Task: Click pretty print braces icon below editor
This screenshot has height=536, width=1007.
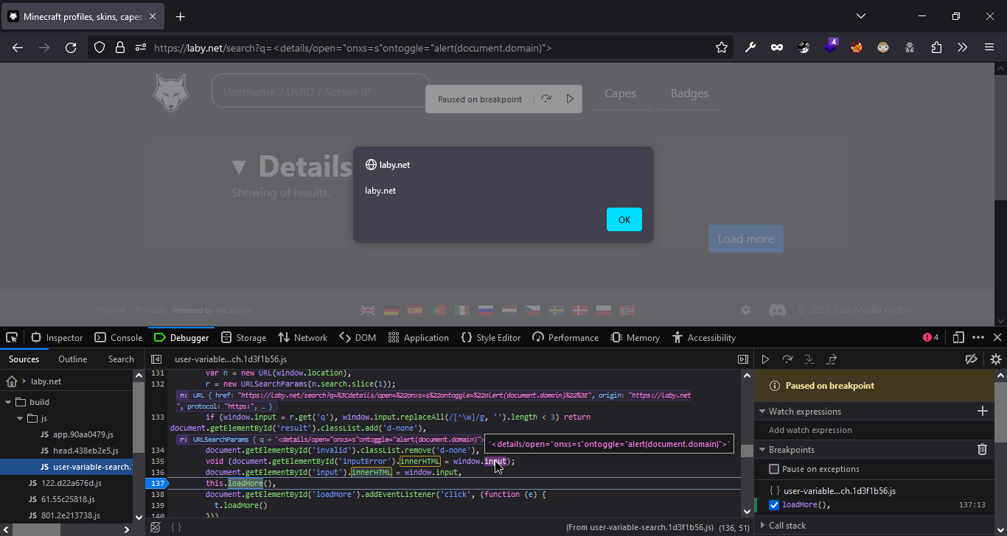Action: click(x=176, y=527)
